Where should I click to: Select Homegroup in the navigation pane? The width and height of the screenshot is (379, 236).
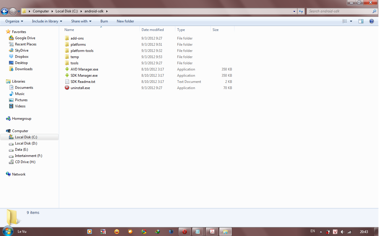22,119
